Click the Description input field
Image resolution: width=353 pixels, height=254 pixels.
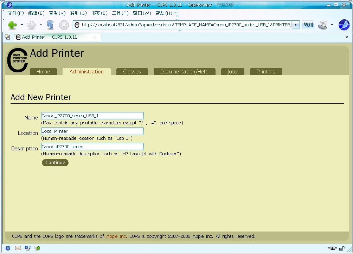click(x=92, y=147)
